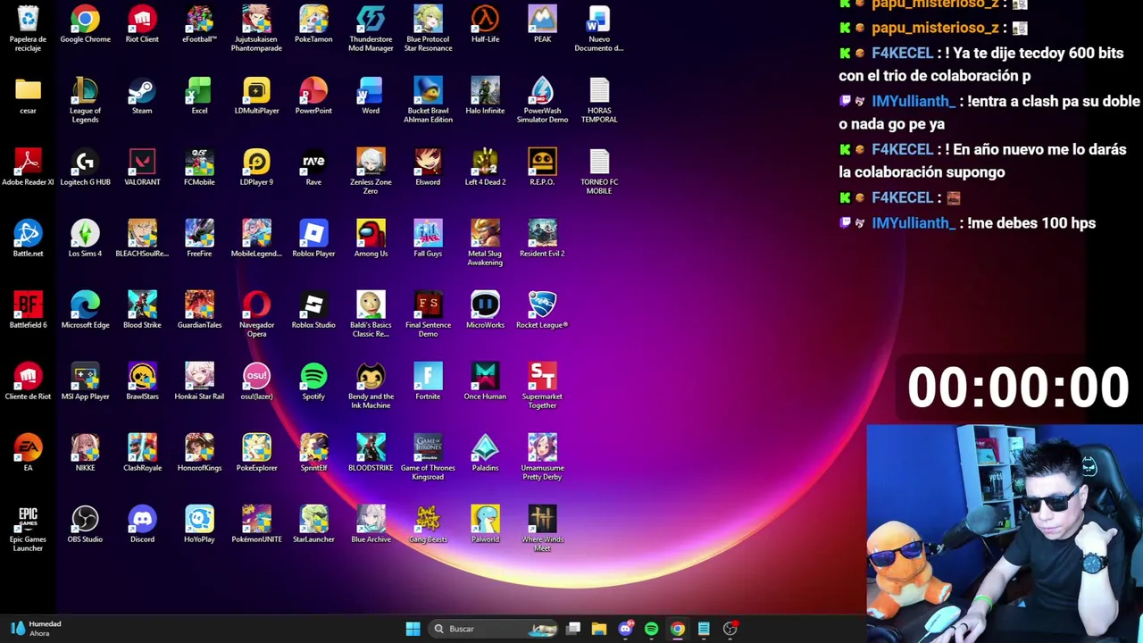Launch the Fortnite desktop shortcut

click(428, 382)
